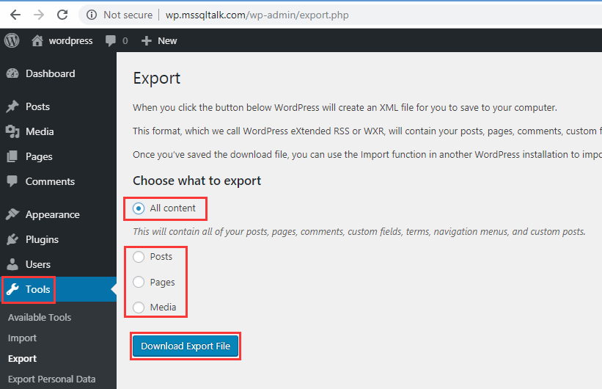This screenshot has width=602, height=389.
Task: Reload the page with the refresh icon
Action: (x=62, y=15)
